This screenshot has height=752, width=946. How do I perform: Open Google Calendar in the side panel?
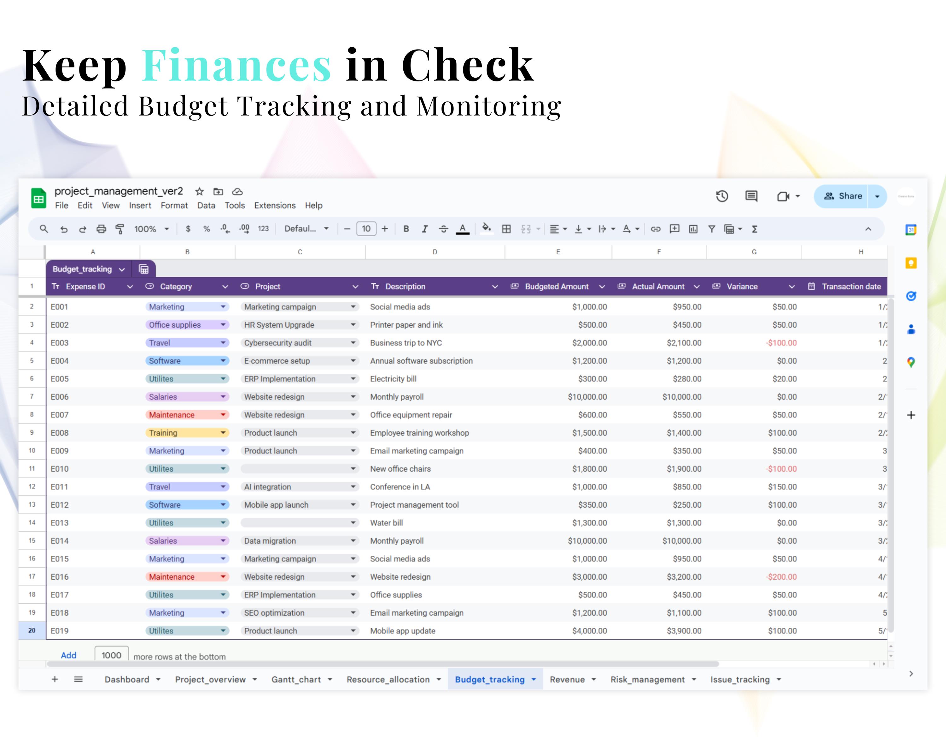[911, 230]
